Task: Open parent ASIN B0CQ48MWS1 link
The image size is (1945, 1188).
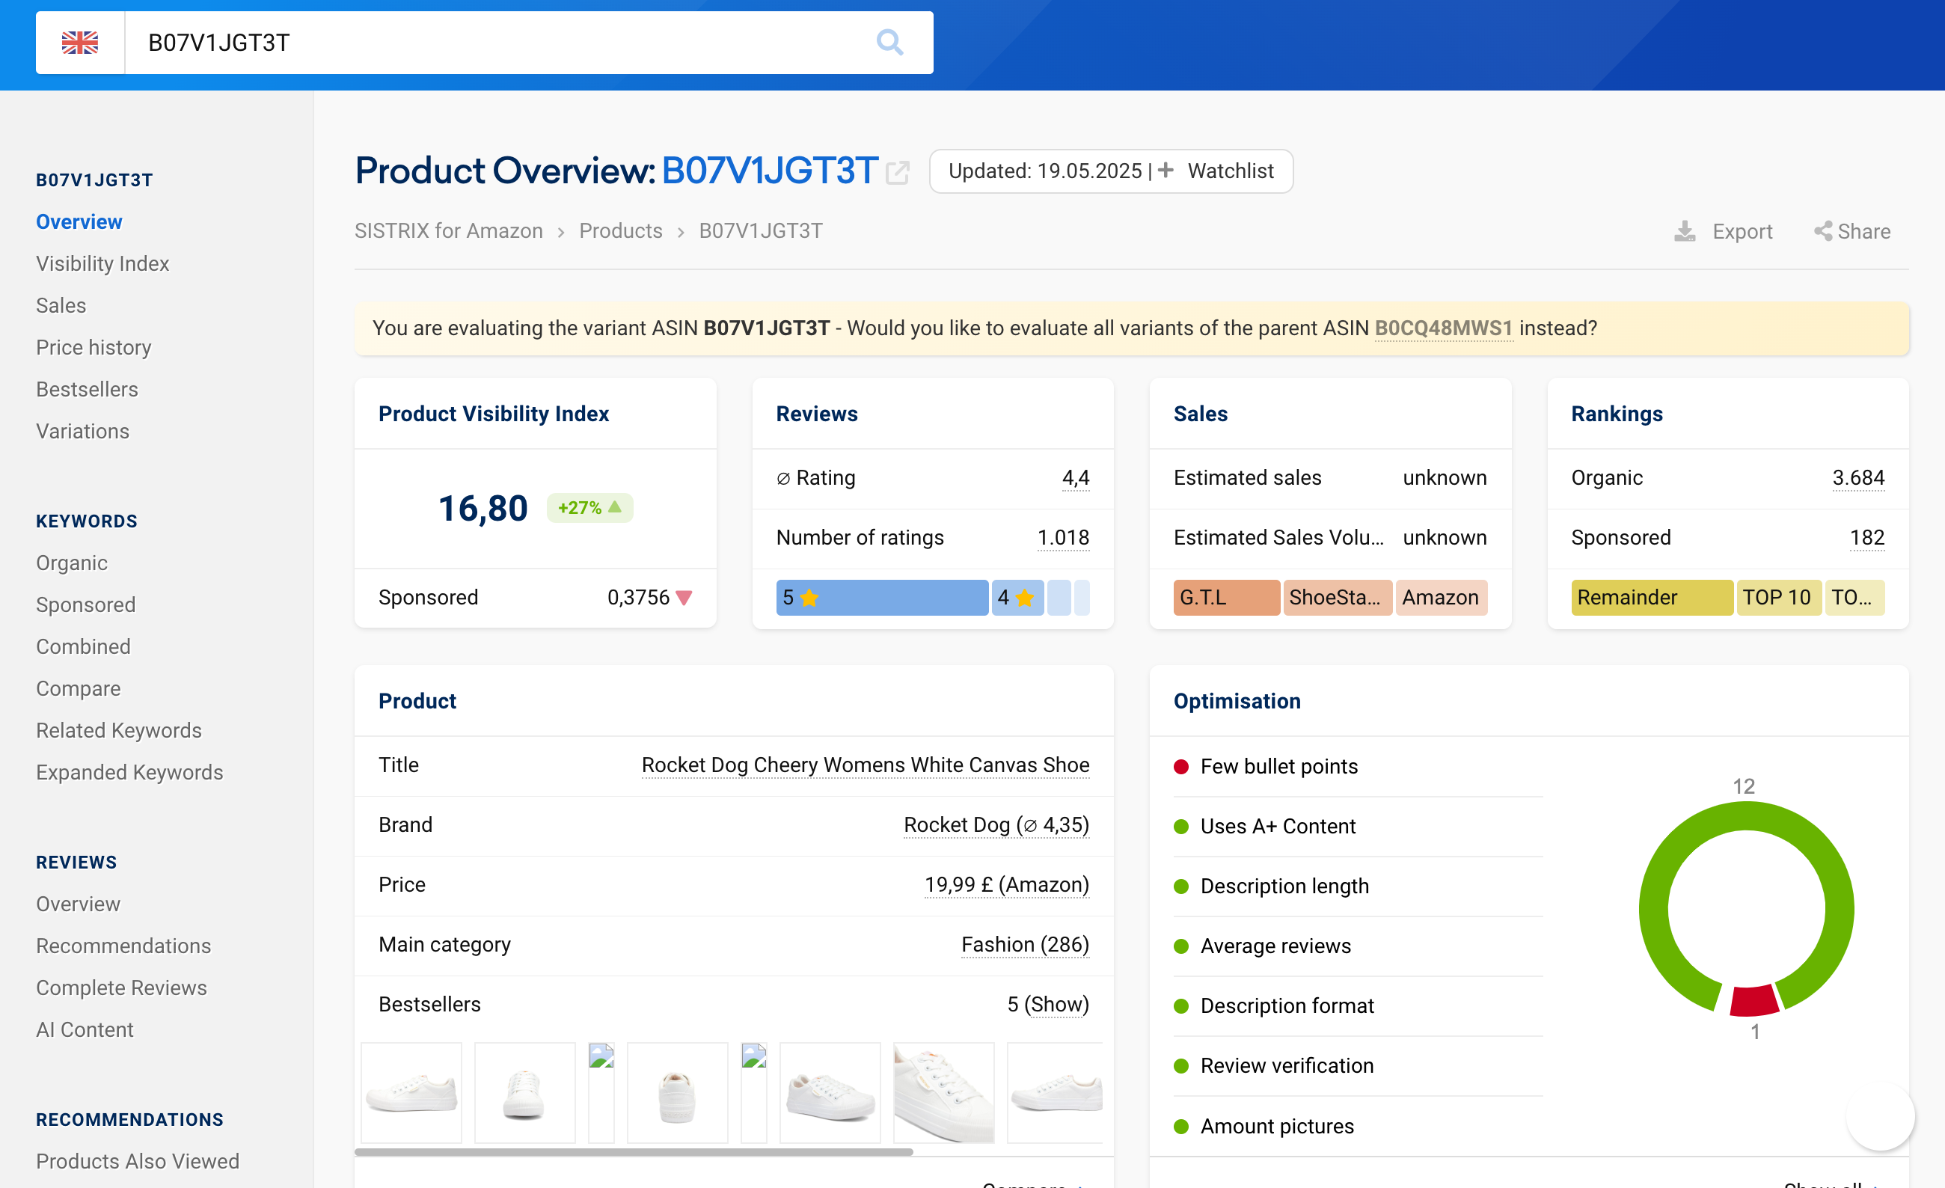Action: pyautogui.click(x=1444, y=328)
